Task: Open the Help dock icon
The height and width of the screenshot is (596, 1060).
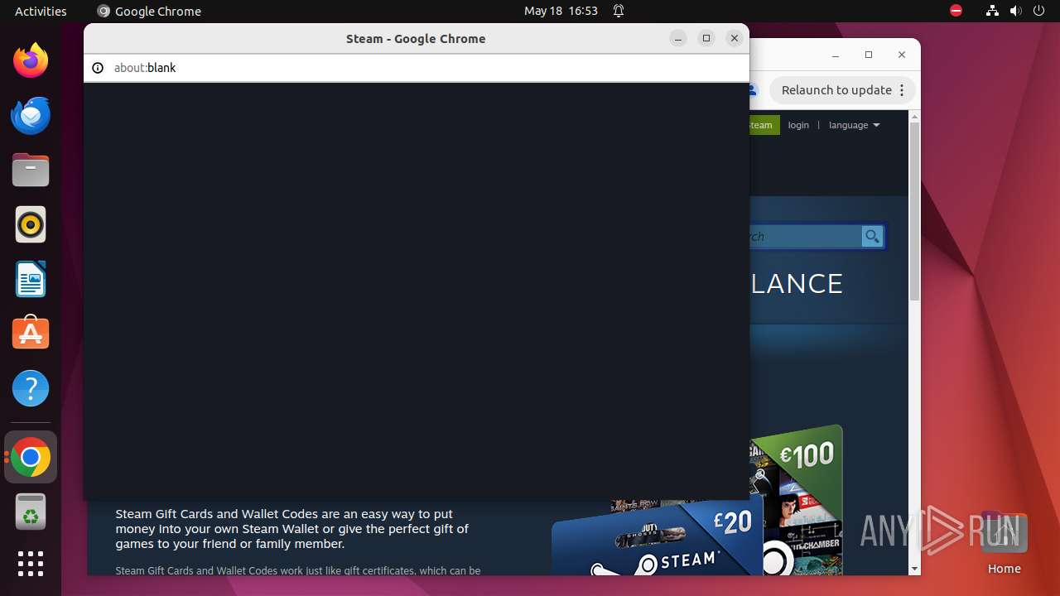Action: pyautogui.click(x=31, y=388)
